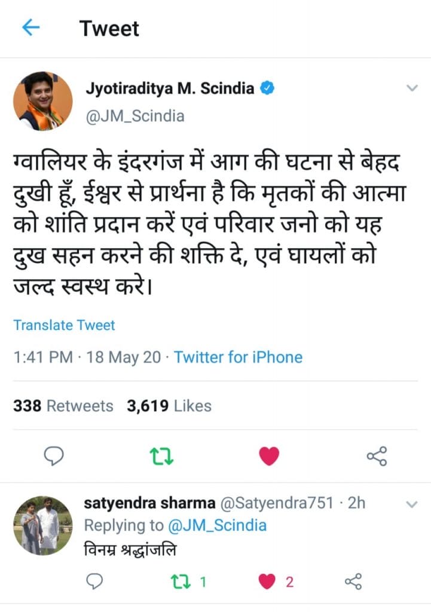Open the verified badge next to Scindia
This screenshot has width=431, height=612.
268,88
